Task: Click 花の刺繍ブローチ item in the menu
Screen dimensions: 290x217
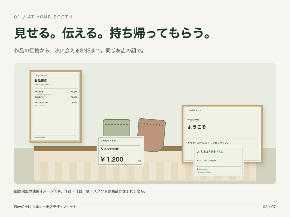Action: coord(40,97)
